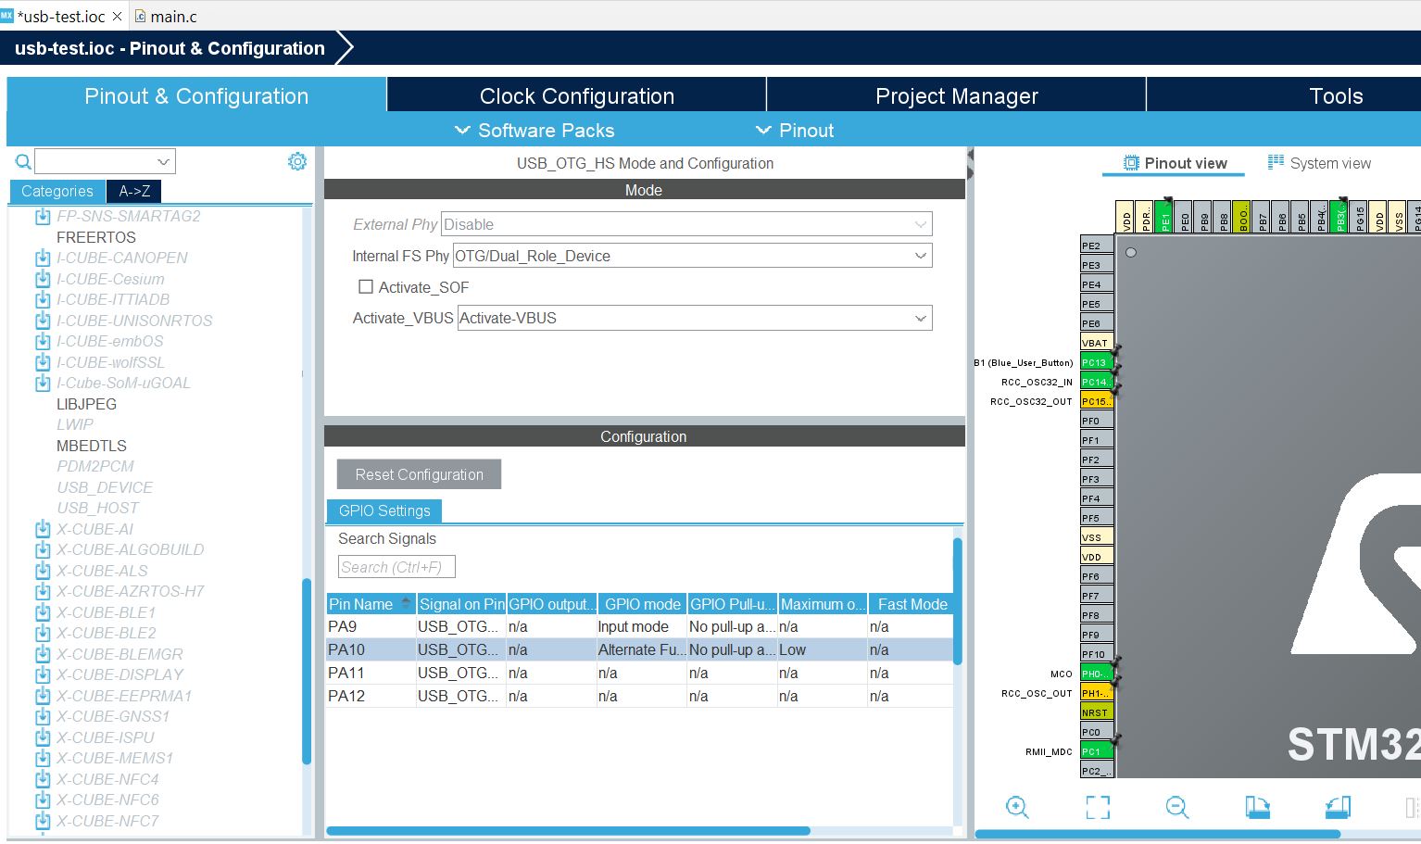Click the zoom in magnifier icon
The height and width of the screenshot is (844, 1421).
(x=1017, y=807)
